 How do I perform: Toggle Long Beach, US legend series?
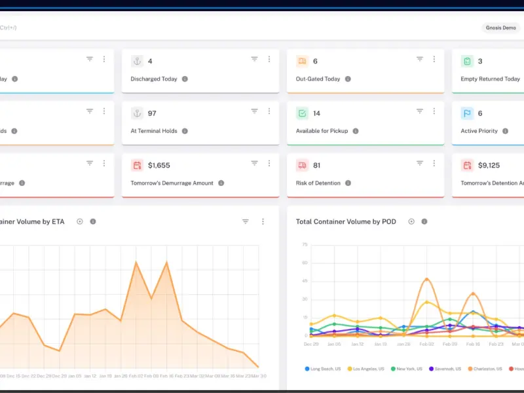(323, 369)
